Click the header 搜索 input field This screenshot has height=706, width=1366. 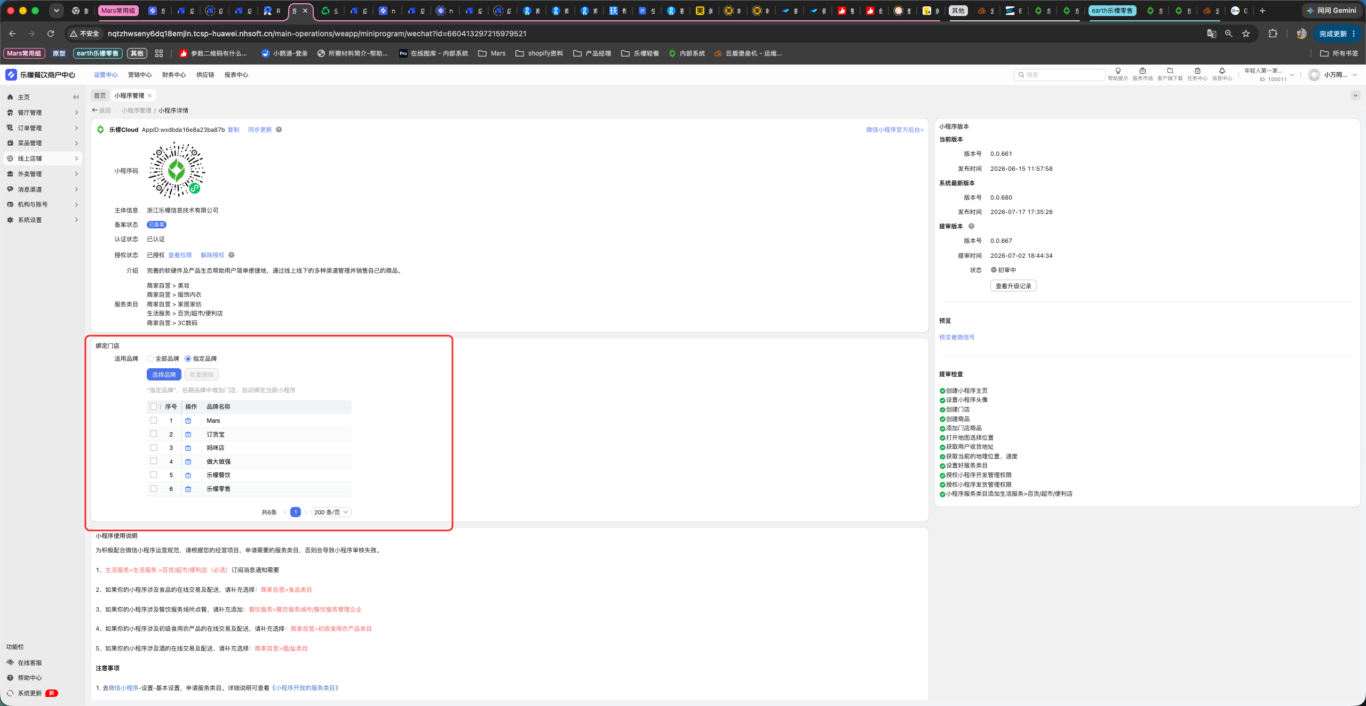pyautogui.click(x=1059, y=75)
